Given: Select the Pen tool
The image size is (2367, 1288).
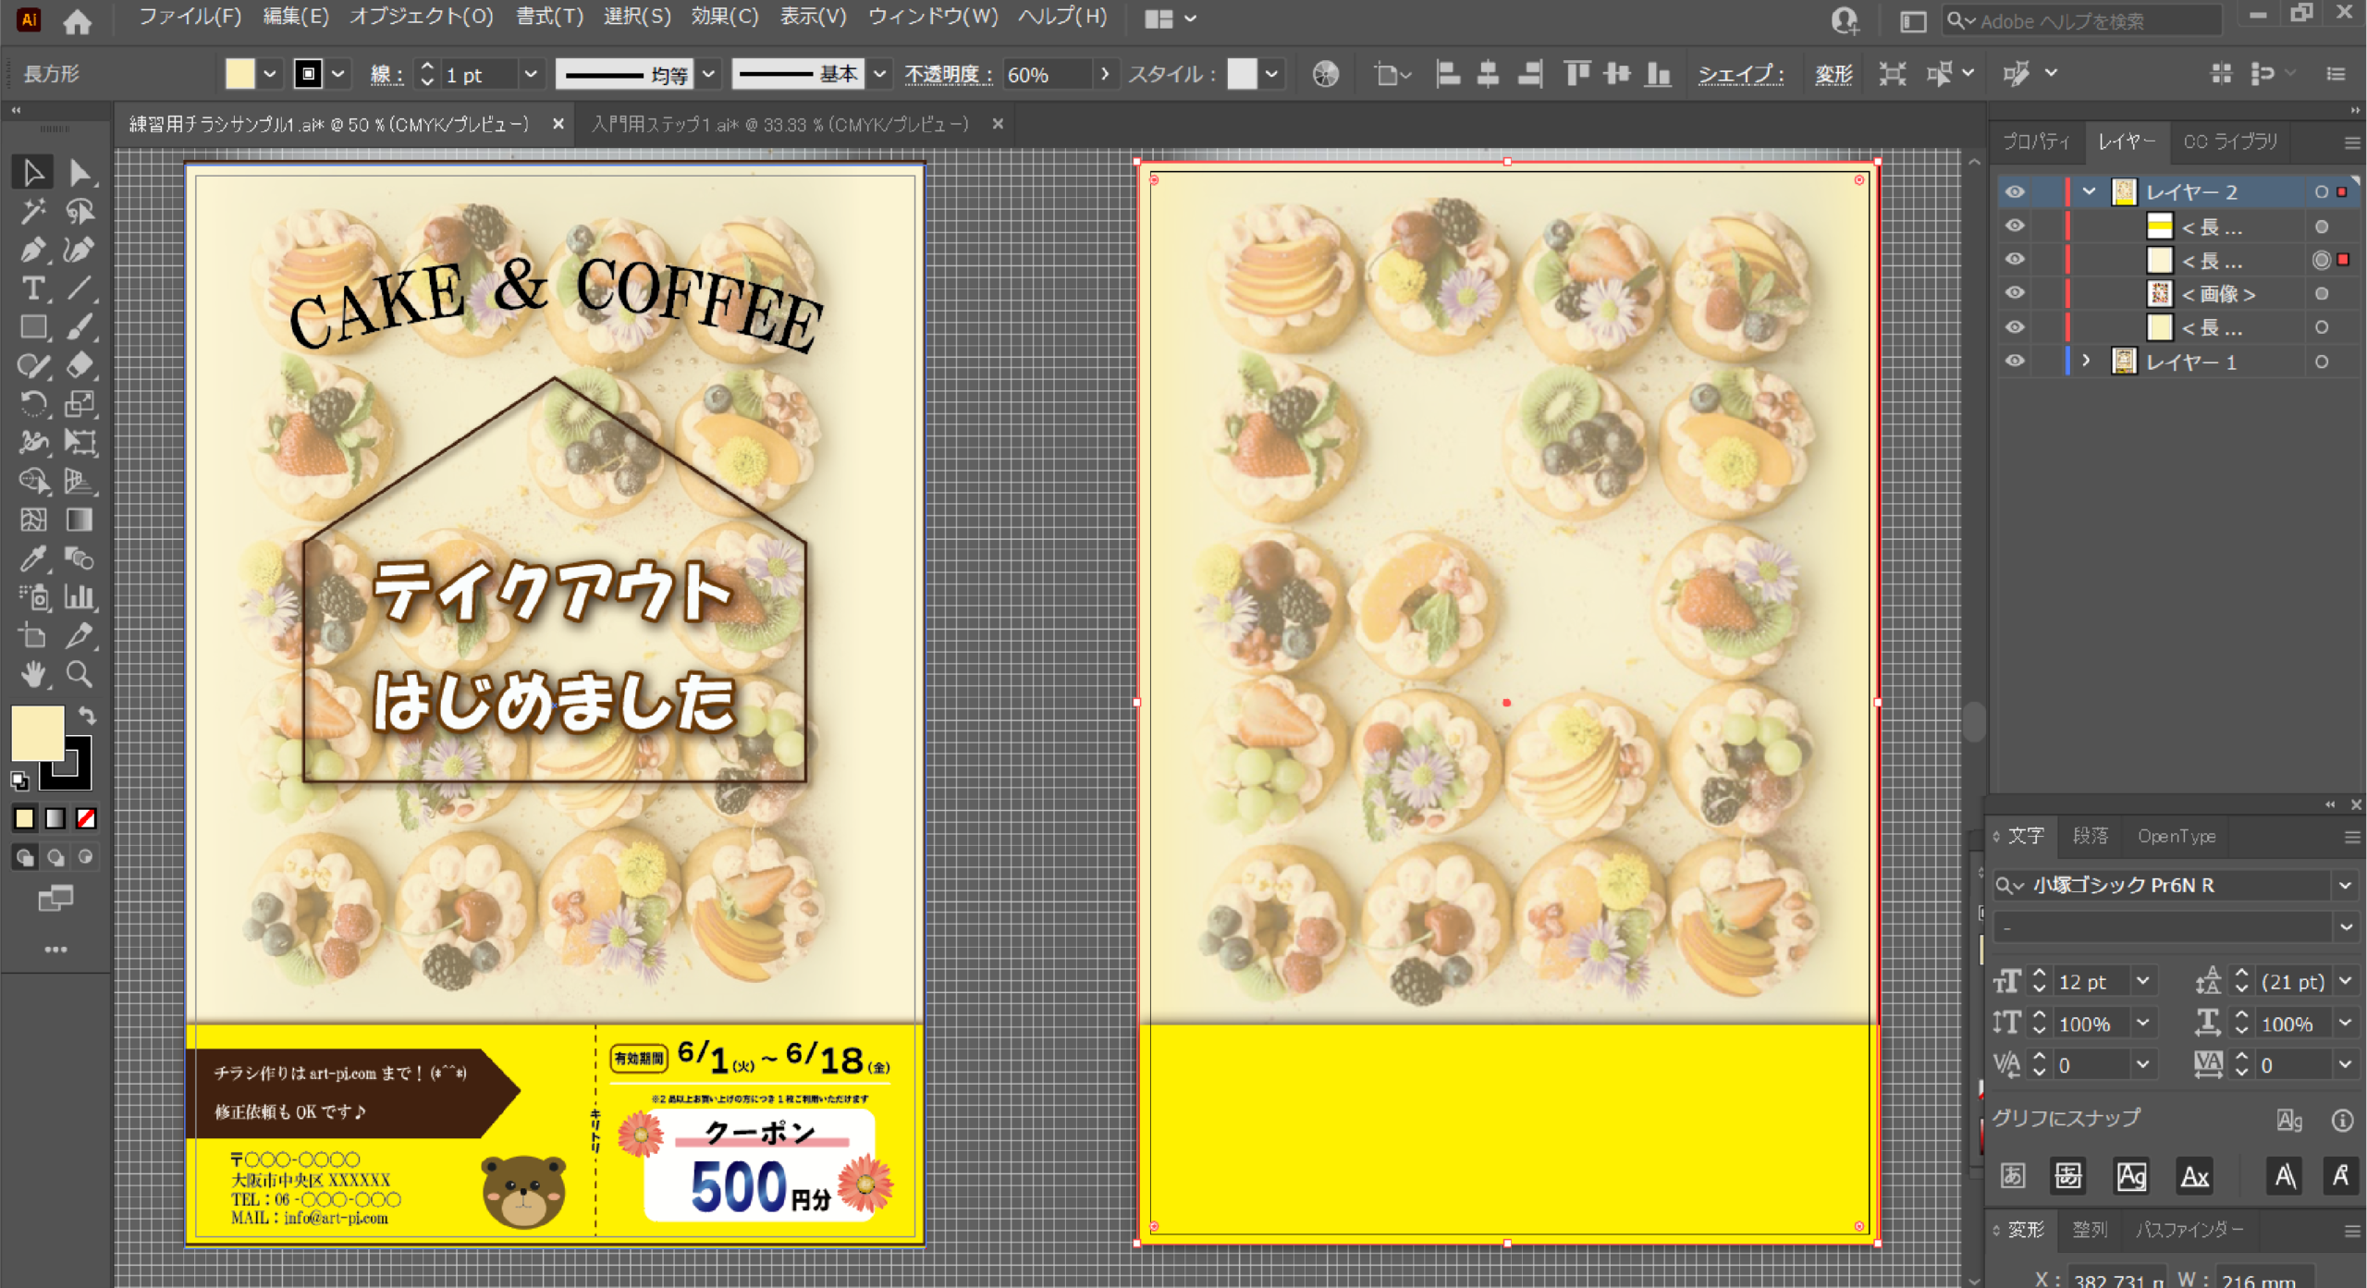Looking at the screenshot, I should (x=32, y=250).
